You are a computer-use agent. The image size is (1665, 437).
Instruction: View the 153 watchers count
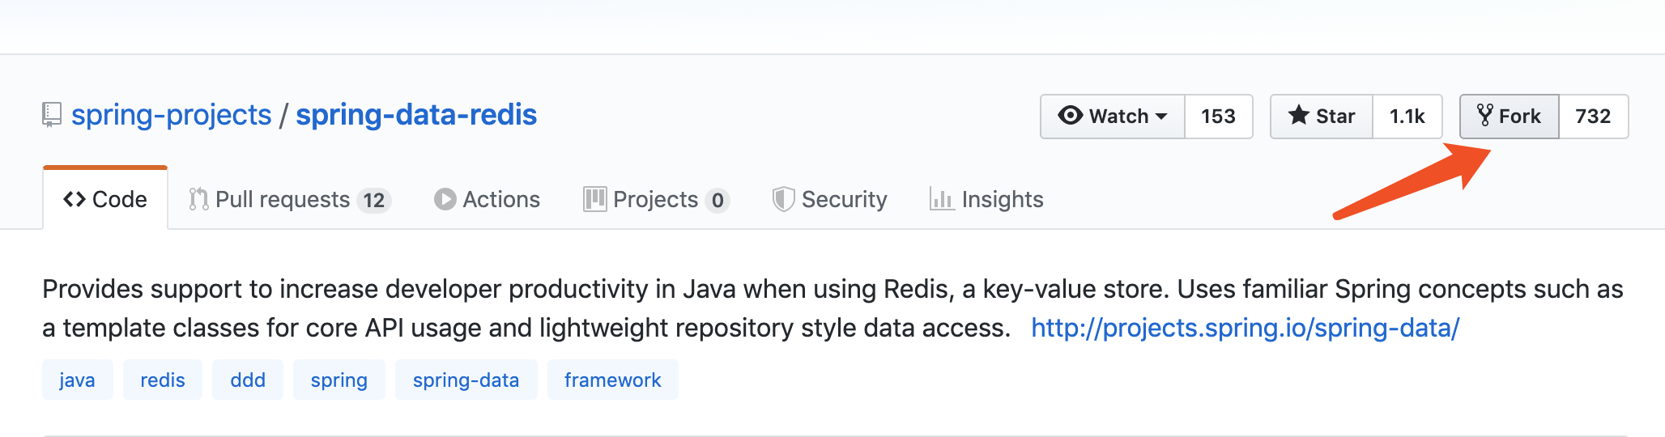1219,117
